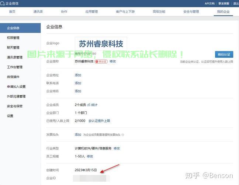Image resolution: width=239 pixels, height=185 pixels.
Task: Click the 去认证提升上限 link
Action: coord(99,121)
